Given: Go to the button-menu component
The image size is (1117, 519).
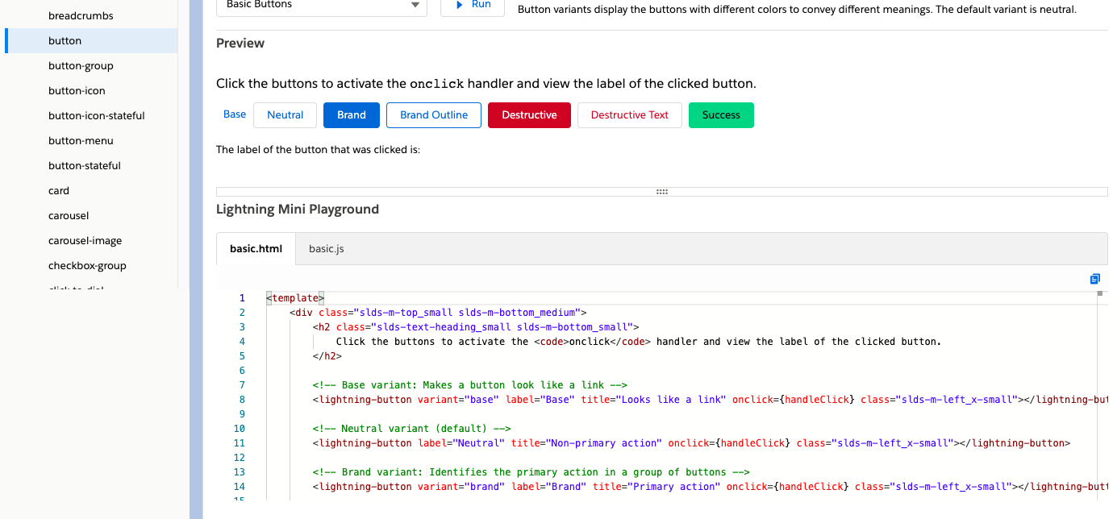Looking at the screenshot, I should point(81,141).
